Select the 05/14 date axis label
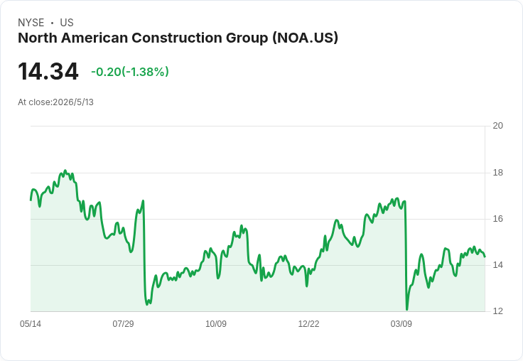The width and height of the screenshot is (523, 361). [x=31, y=323]
